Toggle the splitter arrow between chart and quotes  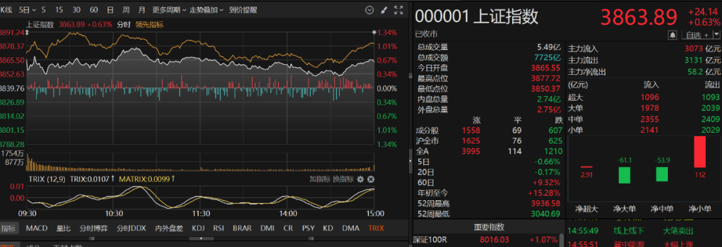pyautogui.click(x=410, y=160)
